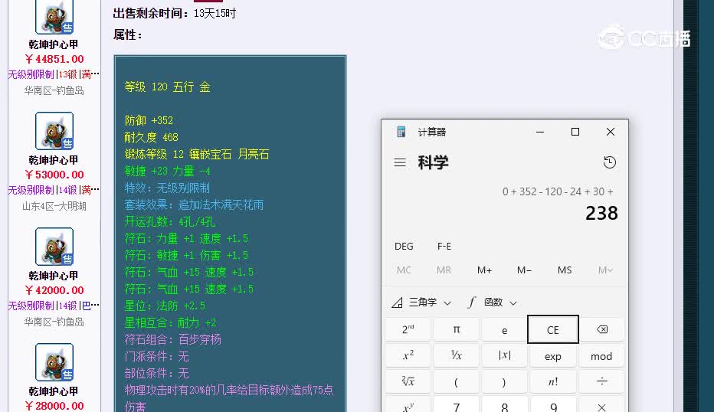Click the x to the power y button
The image size is (714, 412).
pos(408,404)
